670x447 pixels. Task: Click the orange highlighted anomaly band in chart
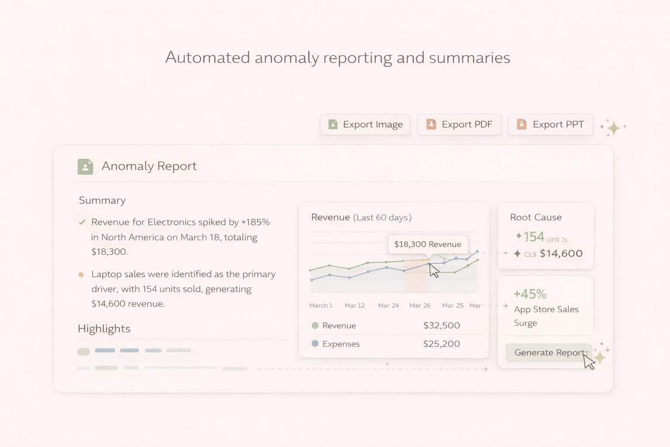coord(415,276)
